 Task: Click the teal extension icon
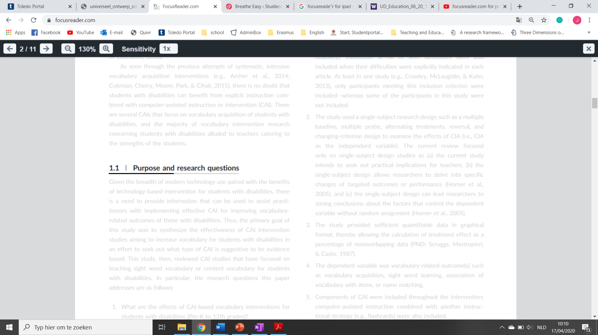[x=560, y=20]
